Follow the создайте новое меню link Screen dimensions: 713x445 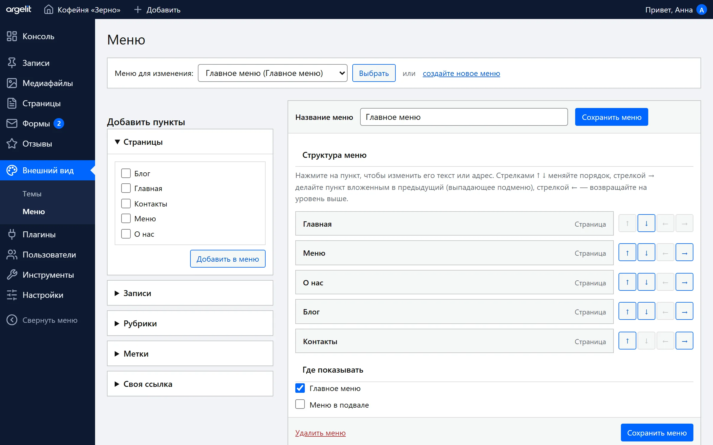point(461,73)
